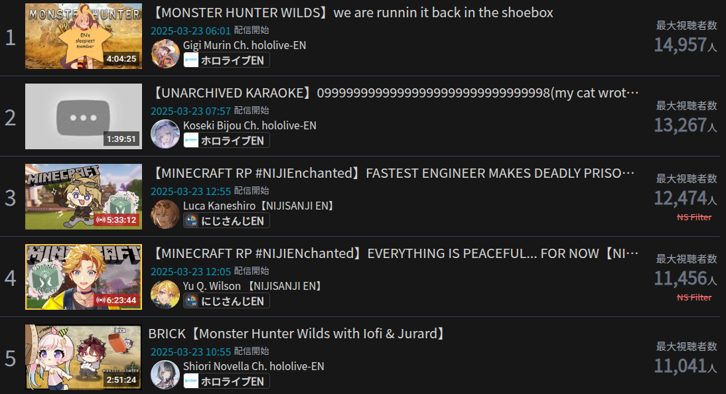Click Yu Q. Wilson's channel avatar icon
The width and height of the screenshot is (726, 394).
point(165,294)
